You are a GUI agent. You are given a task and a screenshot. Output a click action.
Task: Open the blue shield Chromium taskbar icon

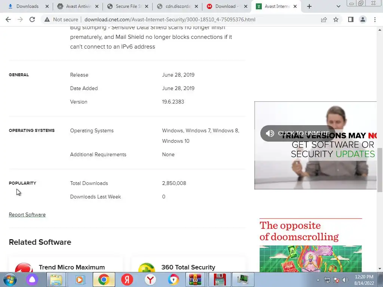point(174,280)
